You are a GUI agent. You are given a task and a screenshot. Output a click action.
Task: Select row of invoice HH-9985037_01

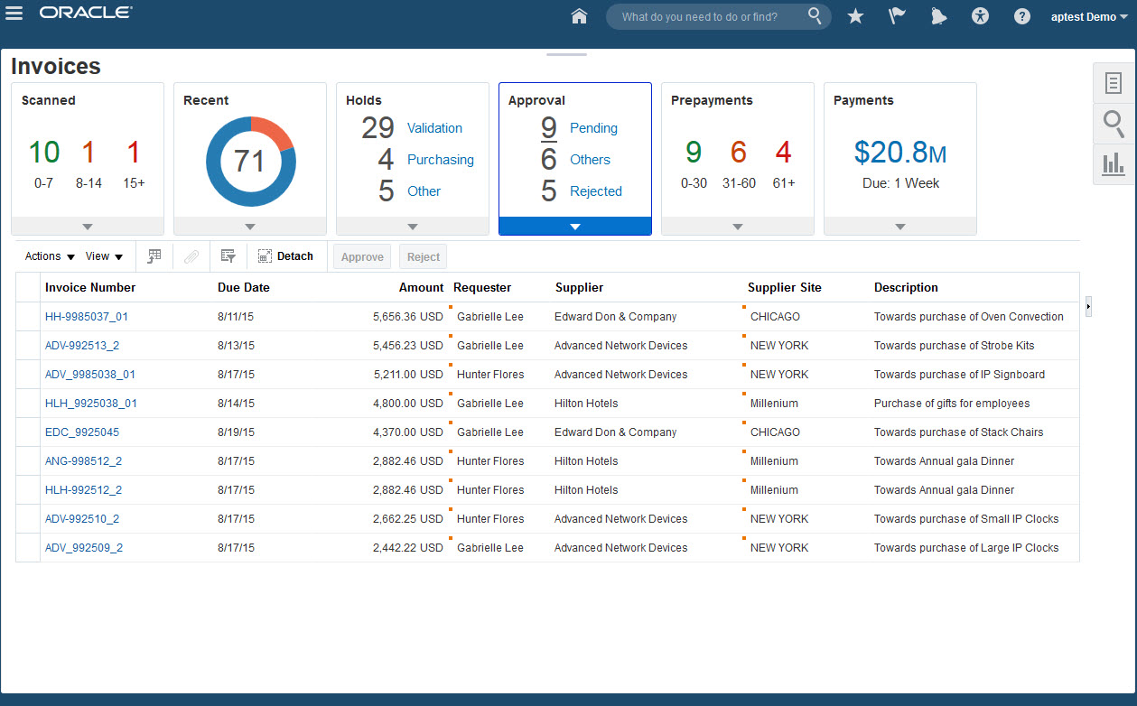(x=28, y=317)
